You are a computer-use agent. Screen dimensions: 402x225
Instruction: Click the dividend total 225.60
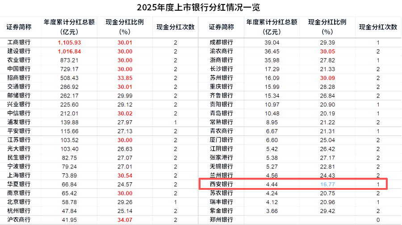tap(69, 105)
